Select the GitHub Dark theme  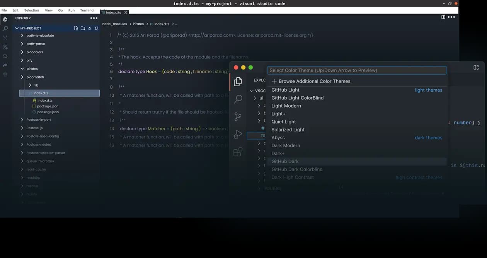click(357, 161)
